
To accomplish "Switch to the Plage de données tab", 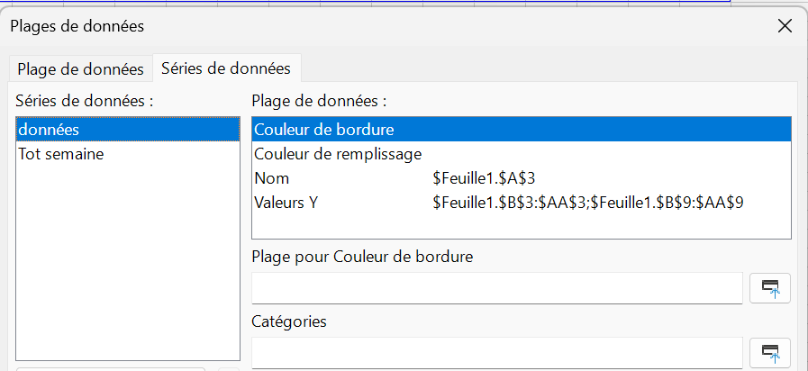I will (x=80, y=68).
